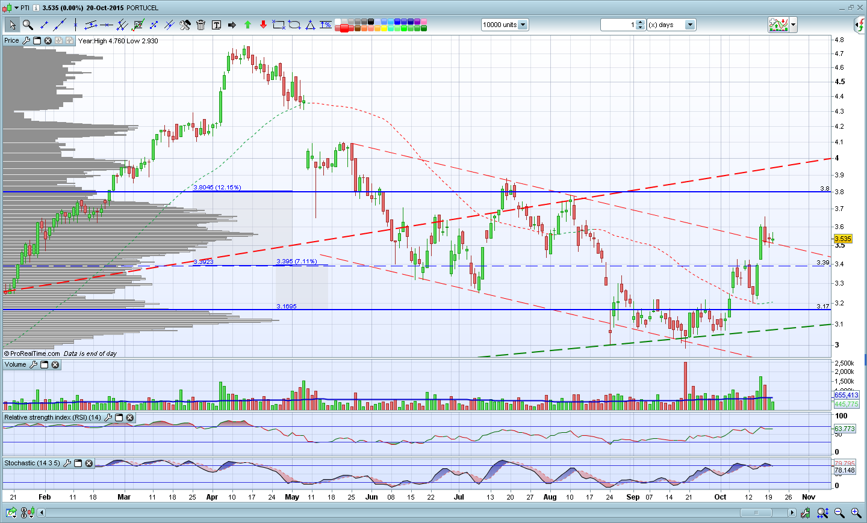Select the green up arrow marker
The image size is (867, 523).
247,25
